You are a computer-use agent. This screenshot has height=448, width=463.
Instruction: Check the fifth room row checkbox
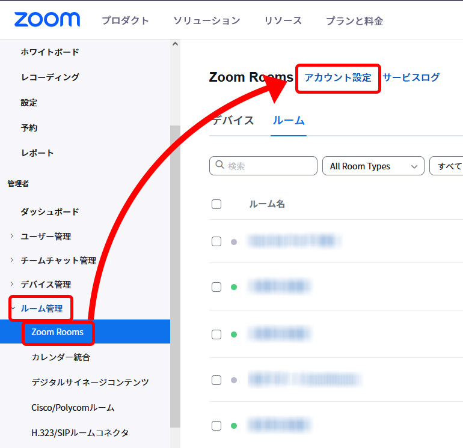pos(216,426)
